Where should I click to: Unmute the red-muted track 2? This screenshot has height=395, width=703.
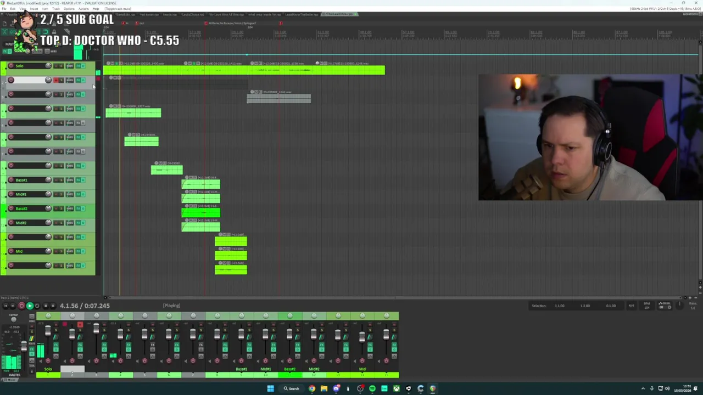[x=55, y=80]
